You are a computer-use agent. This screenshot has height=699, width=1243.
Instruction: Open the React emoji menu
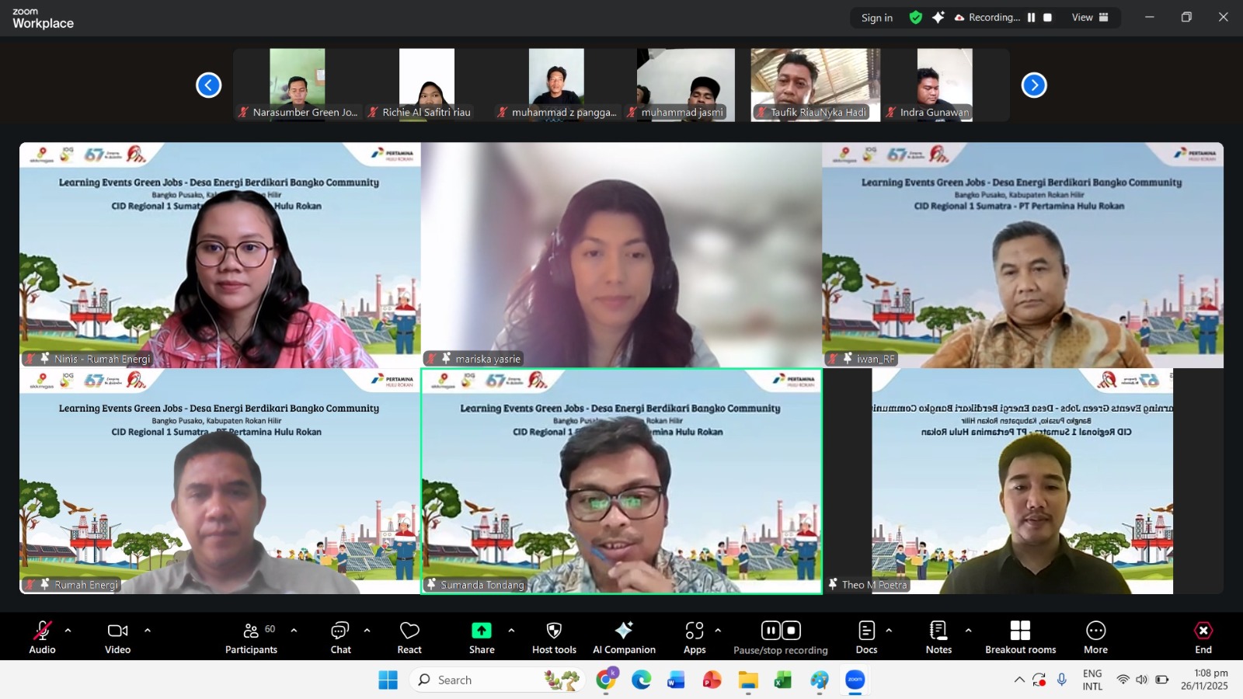pyautogui.click(x=409, y=637)
